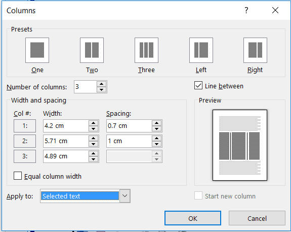The image size is (291, 232).
Task: Click the column 2: label box
Action: pos(25,141)
